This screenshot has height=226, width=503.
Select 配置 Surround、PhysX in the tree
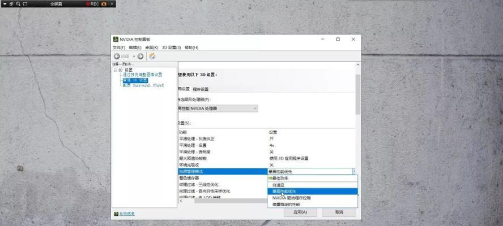(x=143, y=85)
